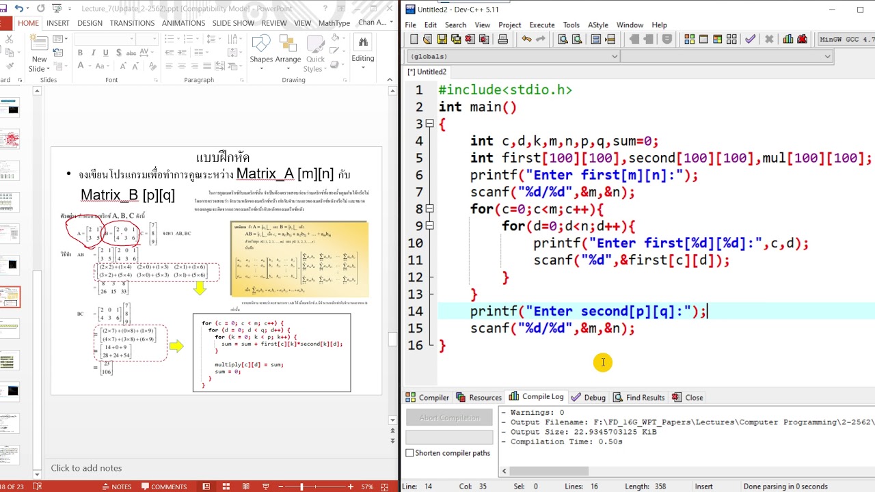Click Run icon in Dev-C++ toolbar

click(x=703, y=40)
